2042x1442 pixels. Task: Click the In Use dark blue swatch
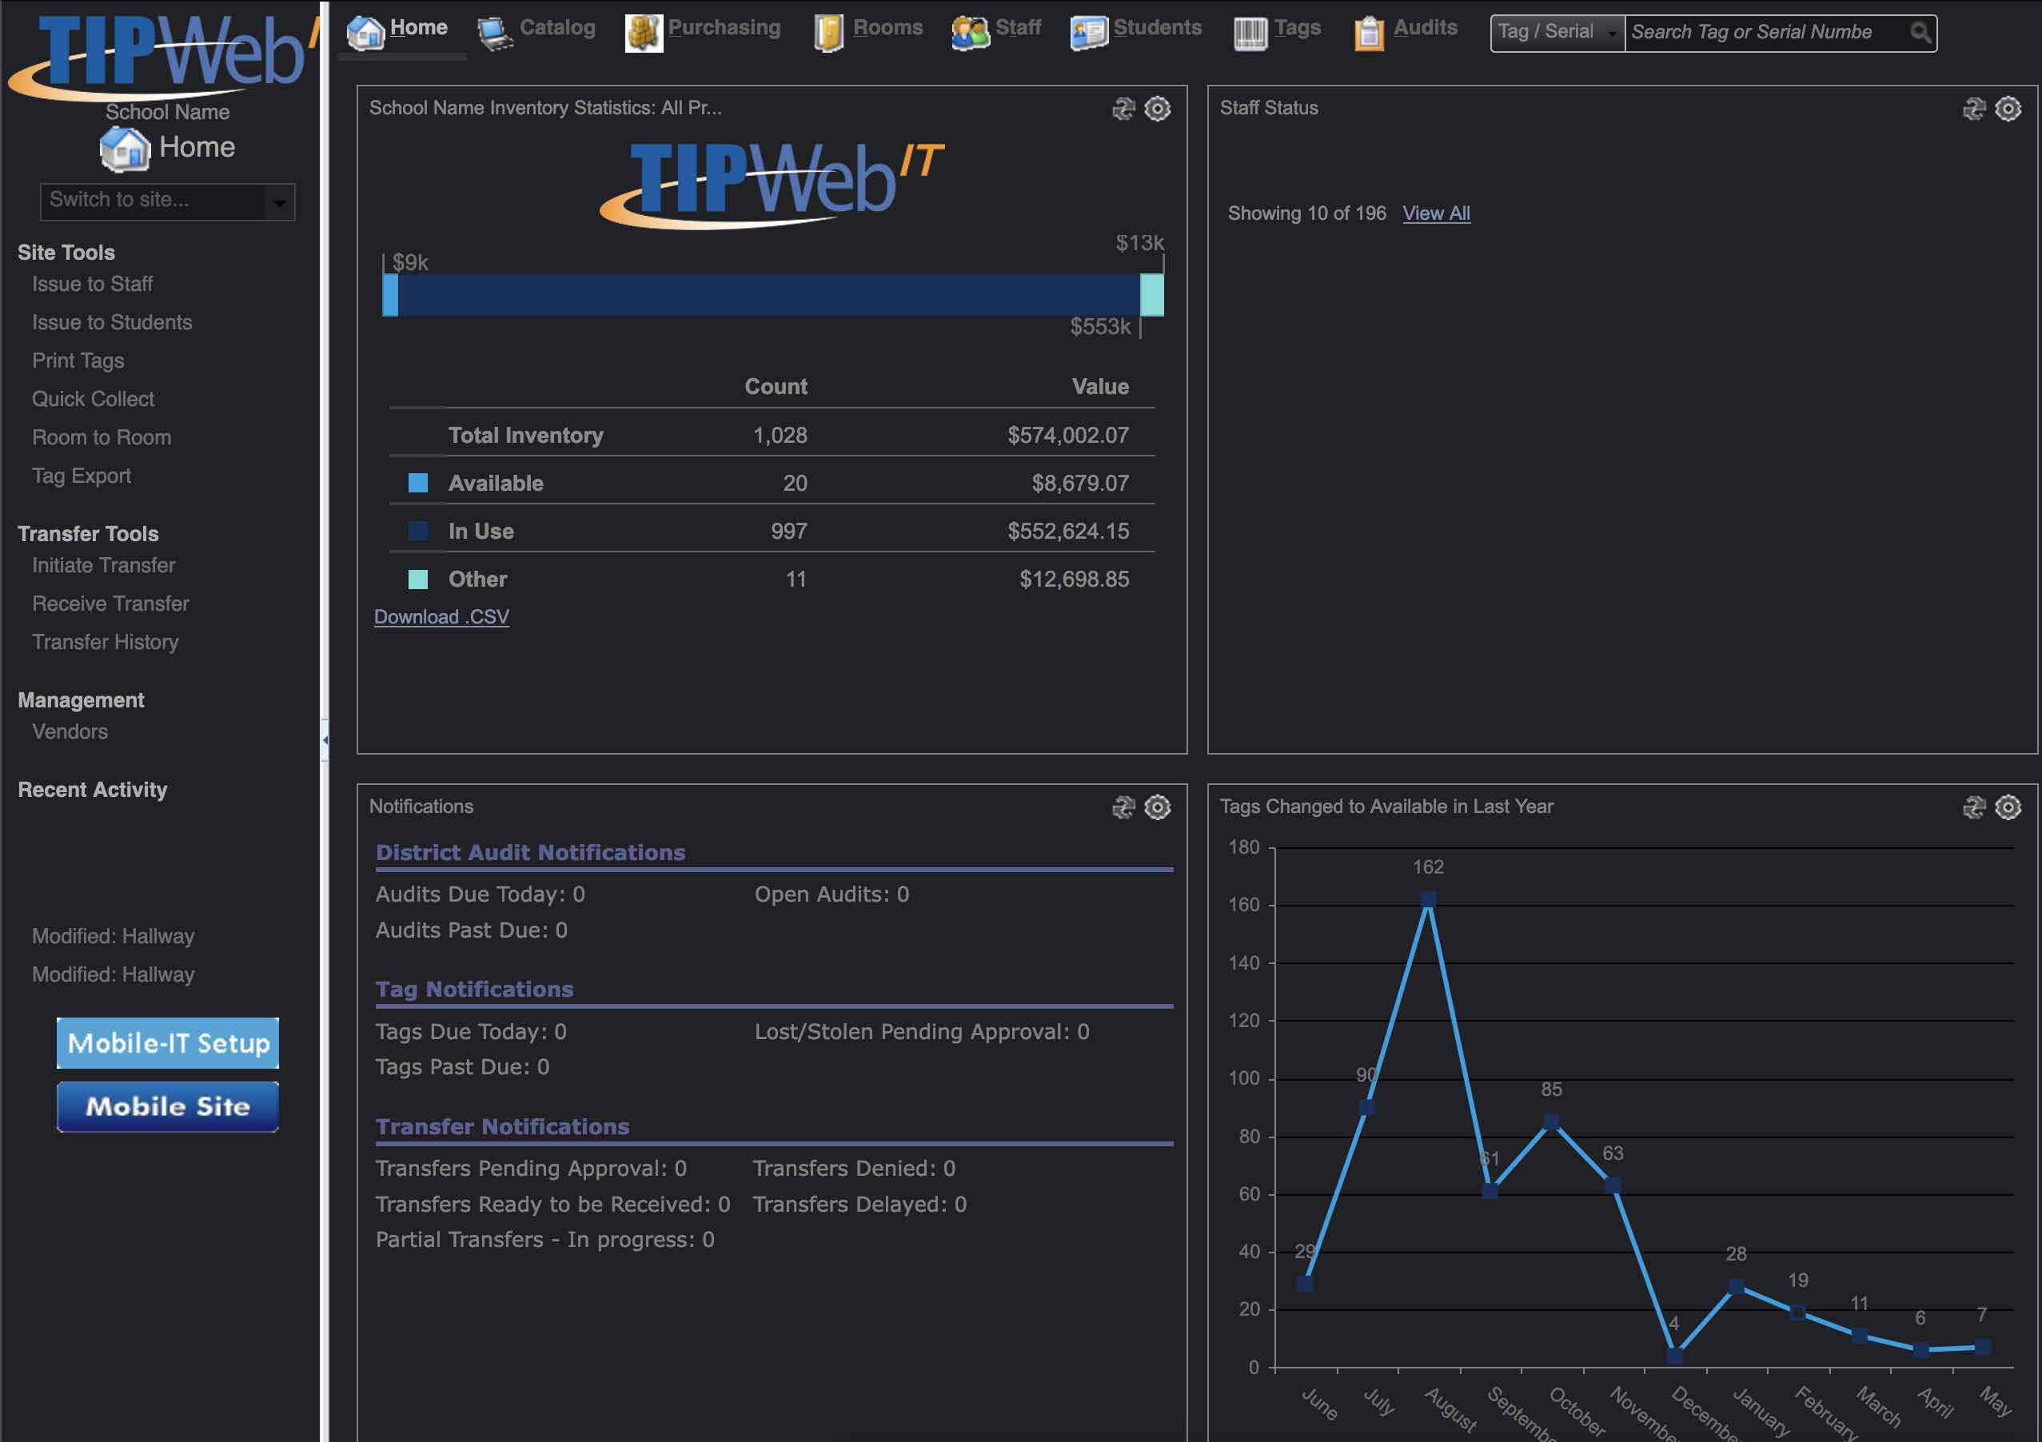click(418, 532)
